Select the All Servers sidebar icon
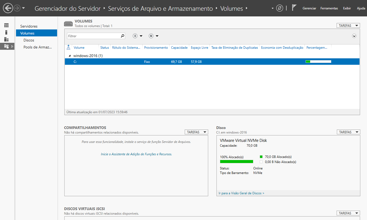 6,39
